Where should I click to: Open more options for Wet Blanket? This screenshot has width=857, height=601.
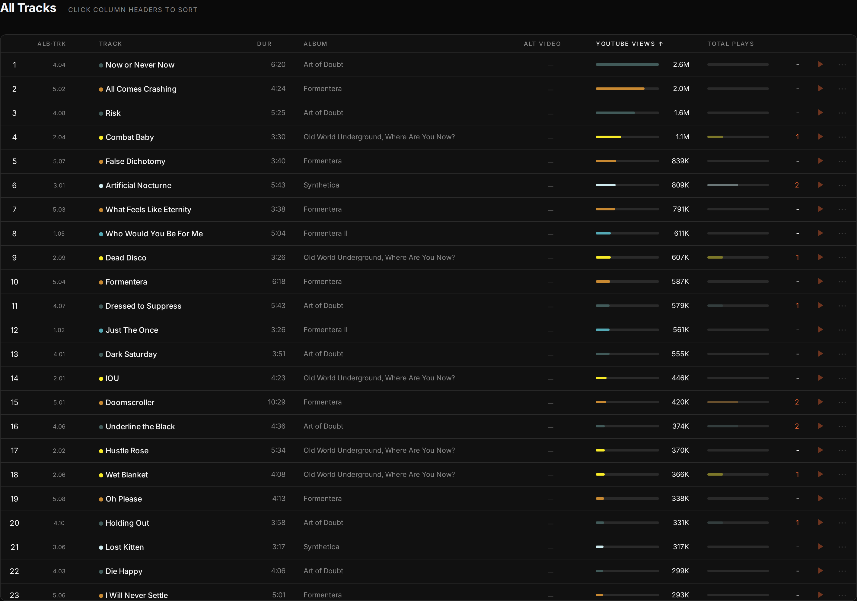tap(842, 475)
